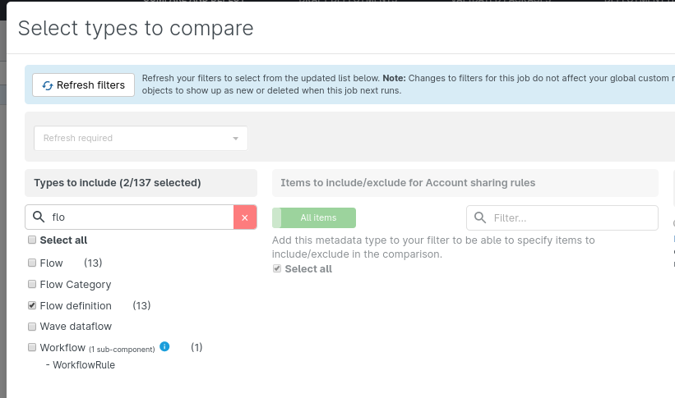Image resolution: width=675 pixels, height=398 pixels.
Task: Toggle Select all in the items panel
Action: pyautogui.click(x=277, y=269)
